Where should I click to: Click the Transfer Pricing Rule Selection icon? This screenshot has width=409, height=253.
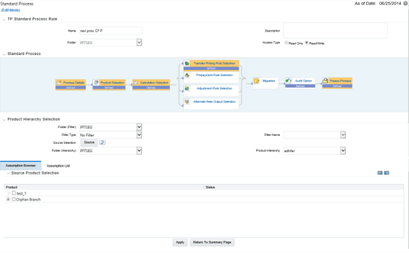(187, 63)
